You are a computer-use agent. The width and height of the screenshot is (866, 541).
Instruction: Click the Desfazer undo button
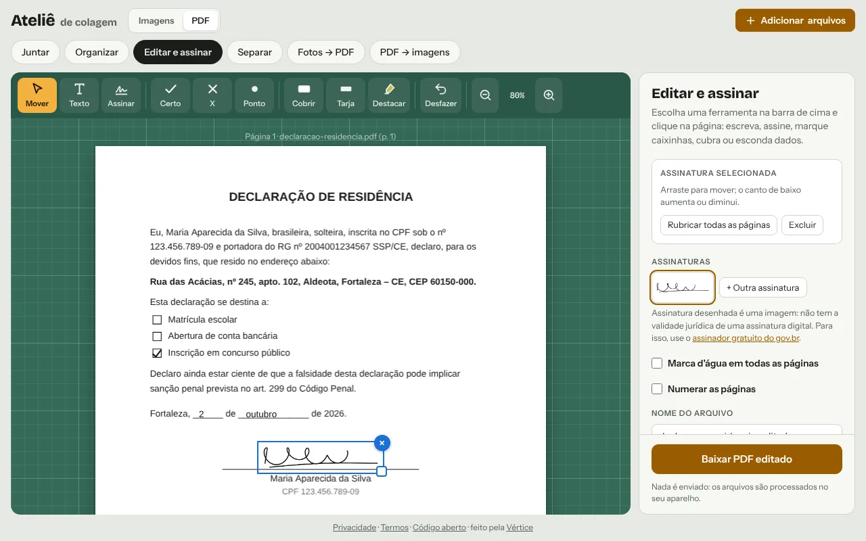(x=441, y=95)
